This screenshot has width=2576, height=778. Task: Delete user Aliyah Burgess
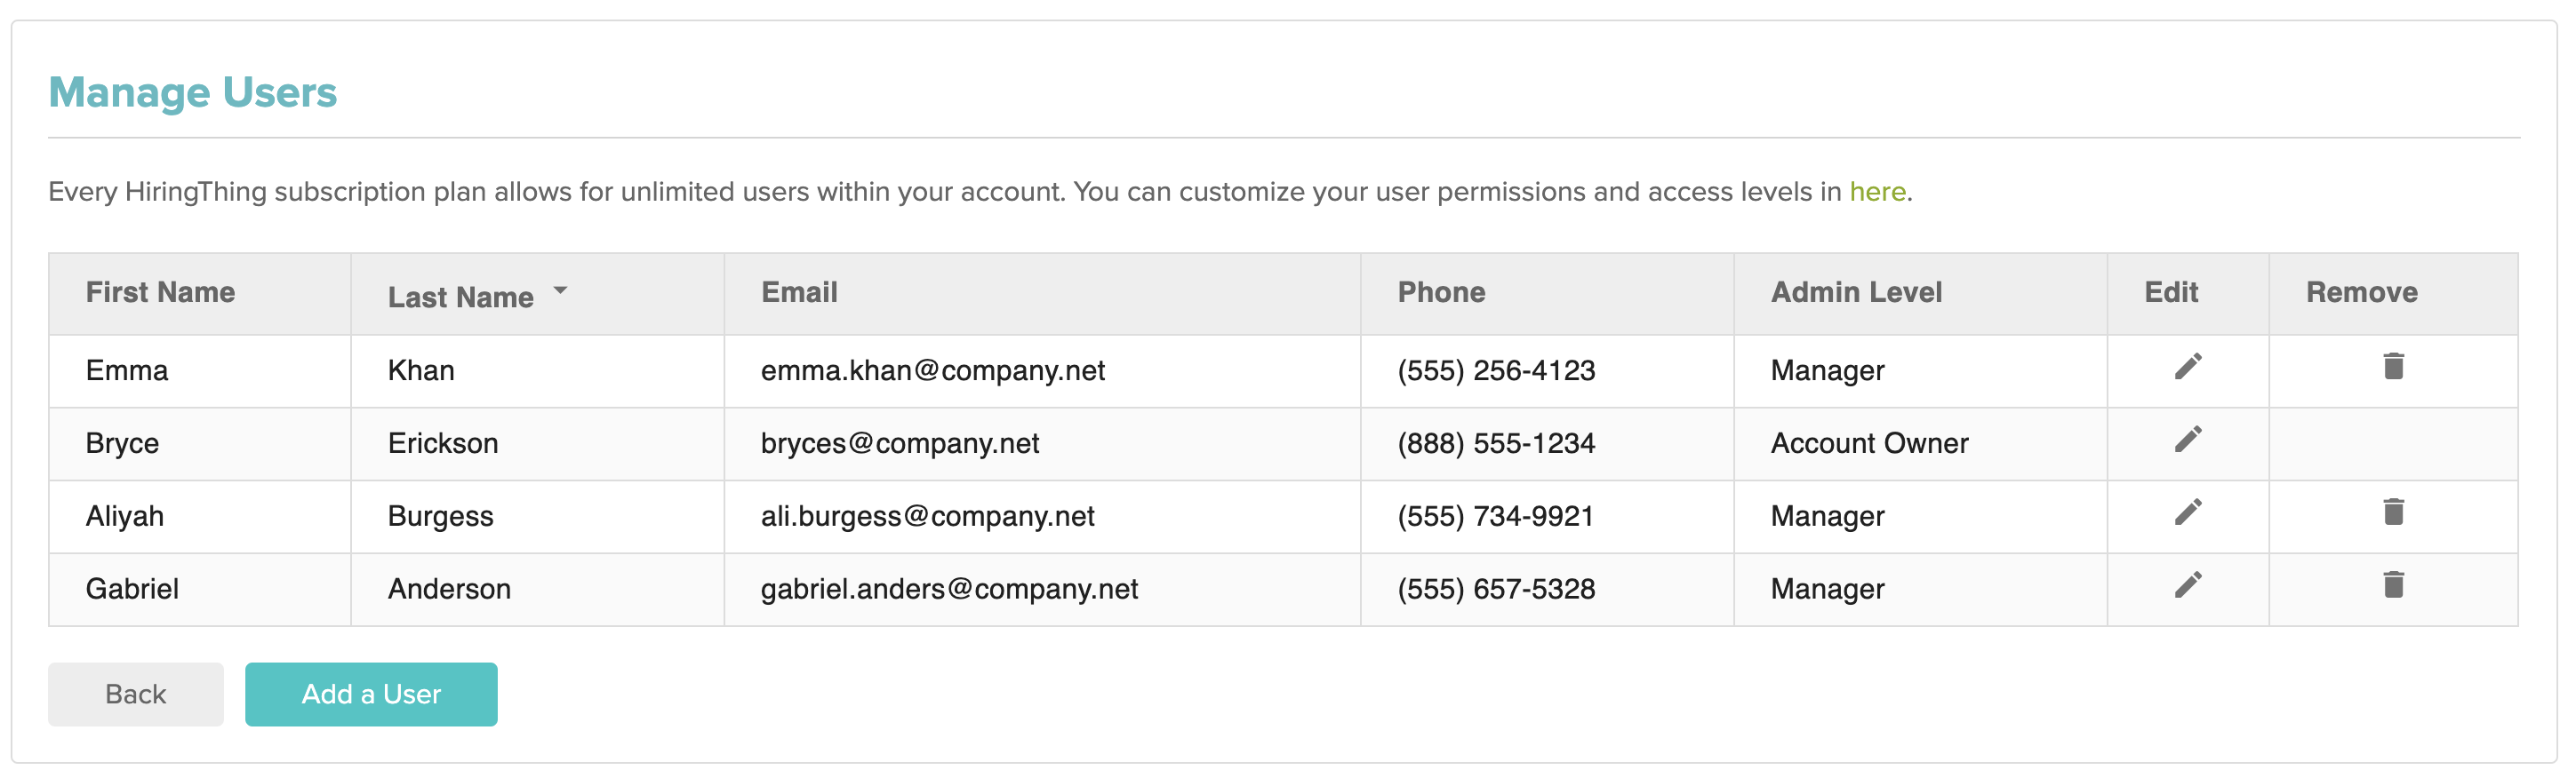pyautogui.click(x=2392, y=512)
